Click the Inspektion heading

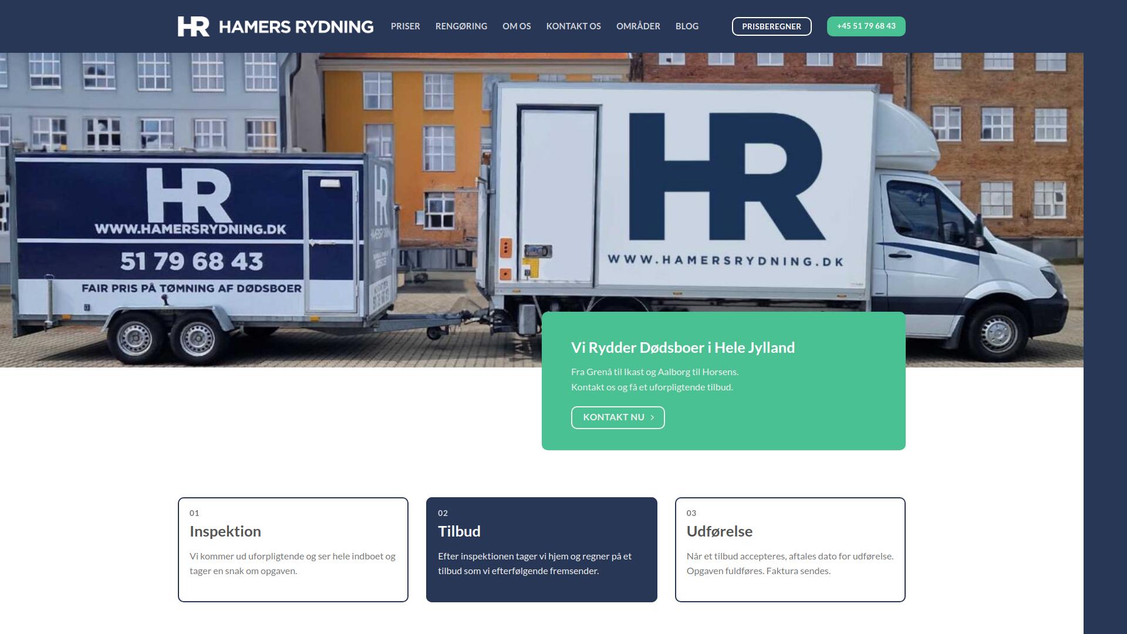tap(225, 531)
